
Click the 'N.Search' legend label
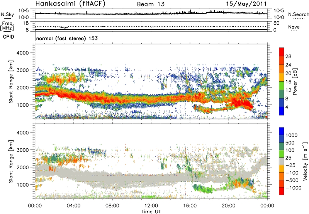(x=298, y=14)
